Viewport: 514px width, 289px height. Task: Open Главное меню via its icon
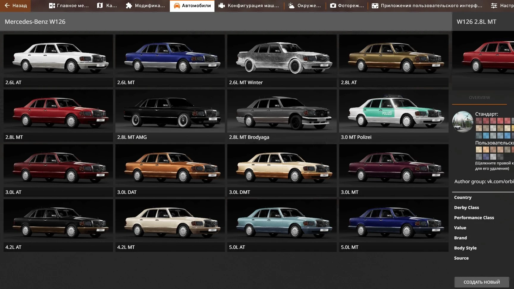point(52,6)
